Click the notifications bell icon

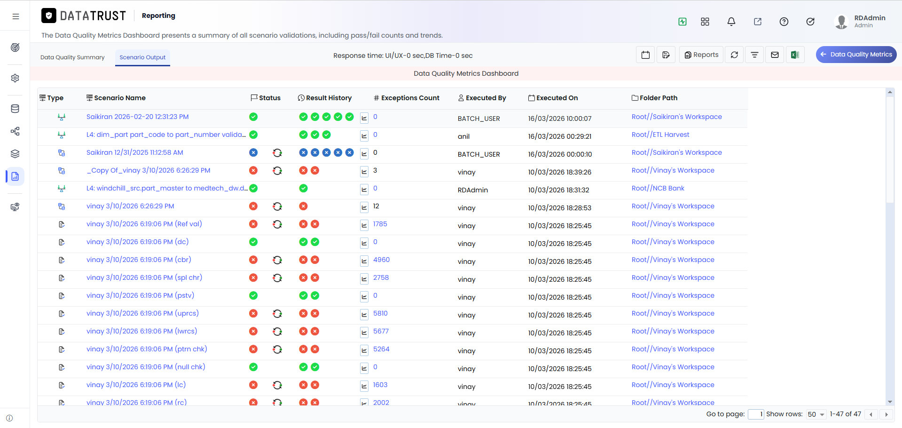pos(731,22)
